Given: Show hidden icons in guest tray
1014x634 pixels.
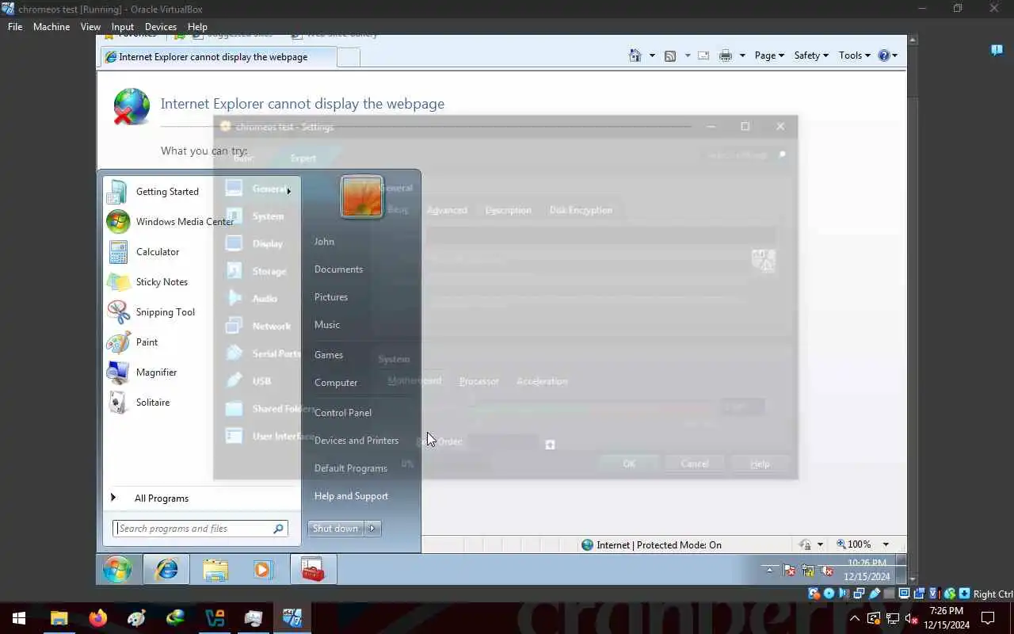Looking at the screenshot, I should point(768,570).
